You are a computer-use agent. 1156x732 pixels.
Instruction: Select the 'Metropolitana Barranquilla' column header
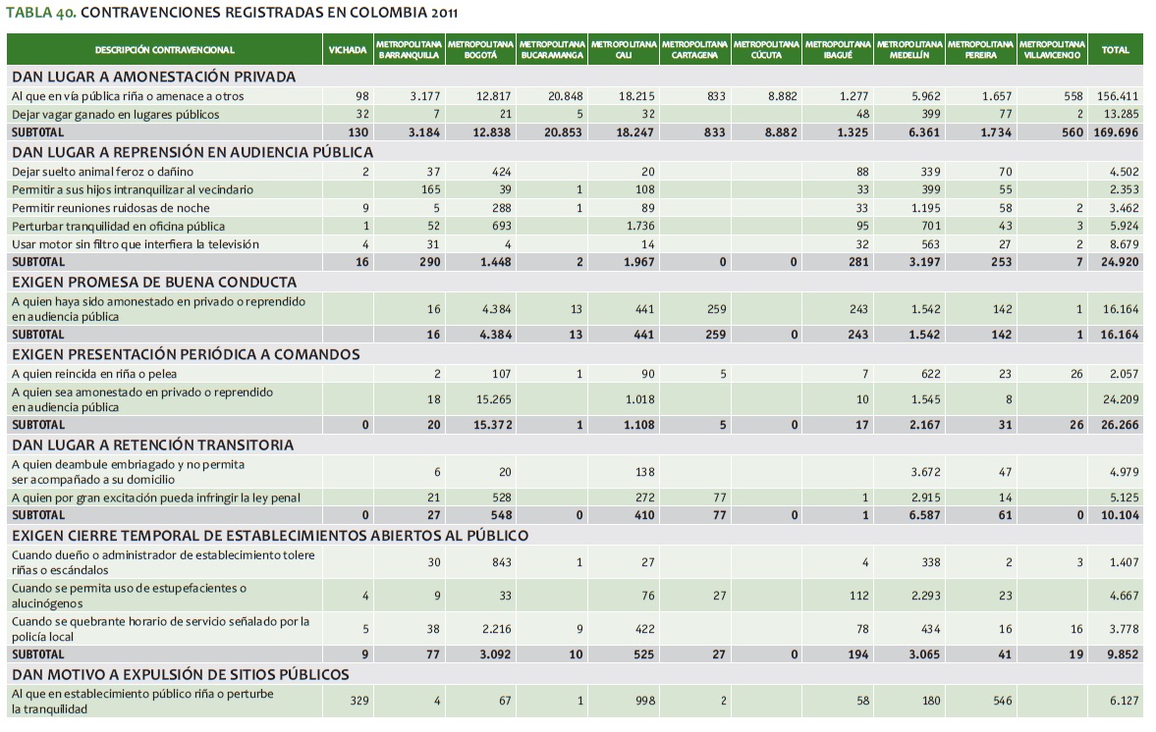(409, 50)
